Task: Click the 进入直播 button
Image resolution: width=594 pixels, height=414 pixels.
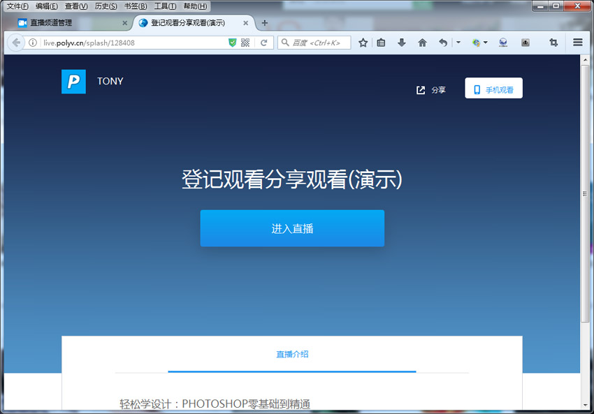Action: [292, 228]
